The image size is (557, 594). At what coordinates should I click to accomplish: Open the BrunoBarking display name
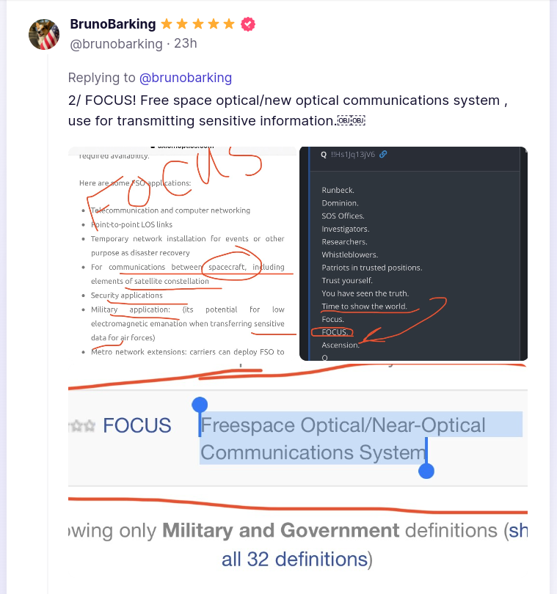(x=112, y=24)
